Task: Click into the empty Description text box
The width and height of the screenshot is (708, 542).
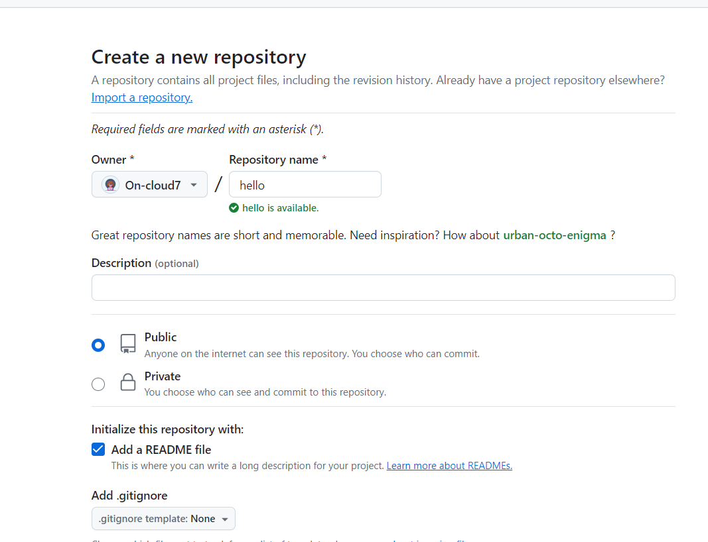Action: coord(383,288)
